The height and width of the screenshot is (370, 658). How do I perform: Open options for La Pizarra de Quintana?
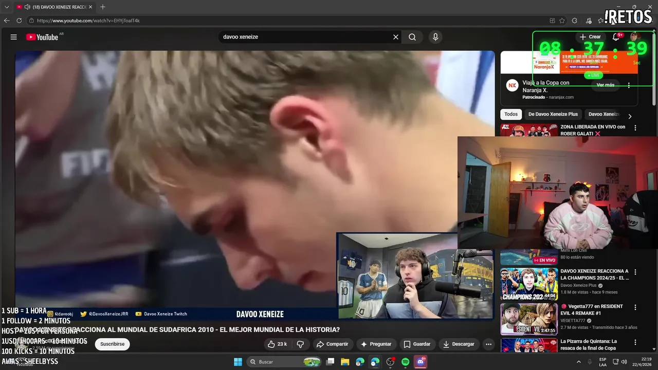pyautogui.click(x=635, y=342)
